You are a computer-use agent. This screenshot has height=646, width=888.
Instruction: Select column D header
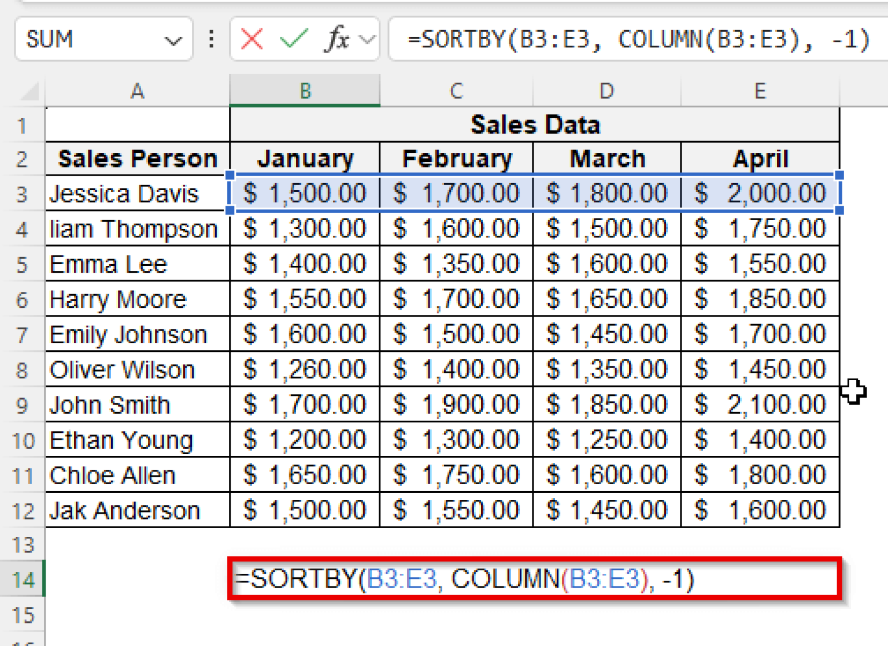point(606,91)
